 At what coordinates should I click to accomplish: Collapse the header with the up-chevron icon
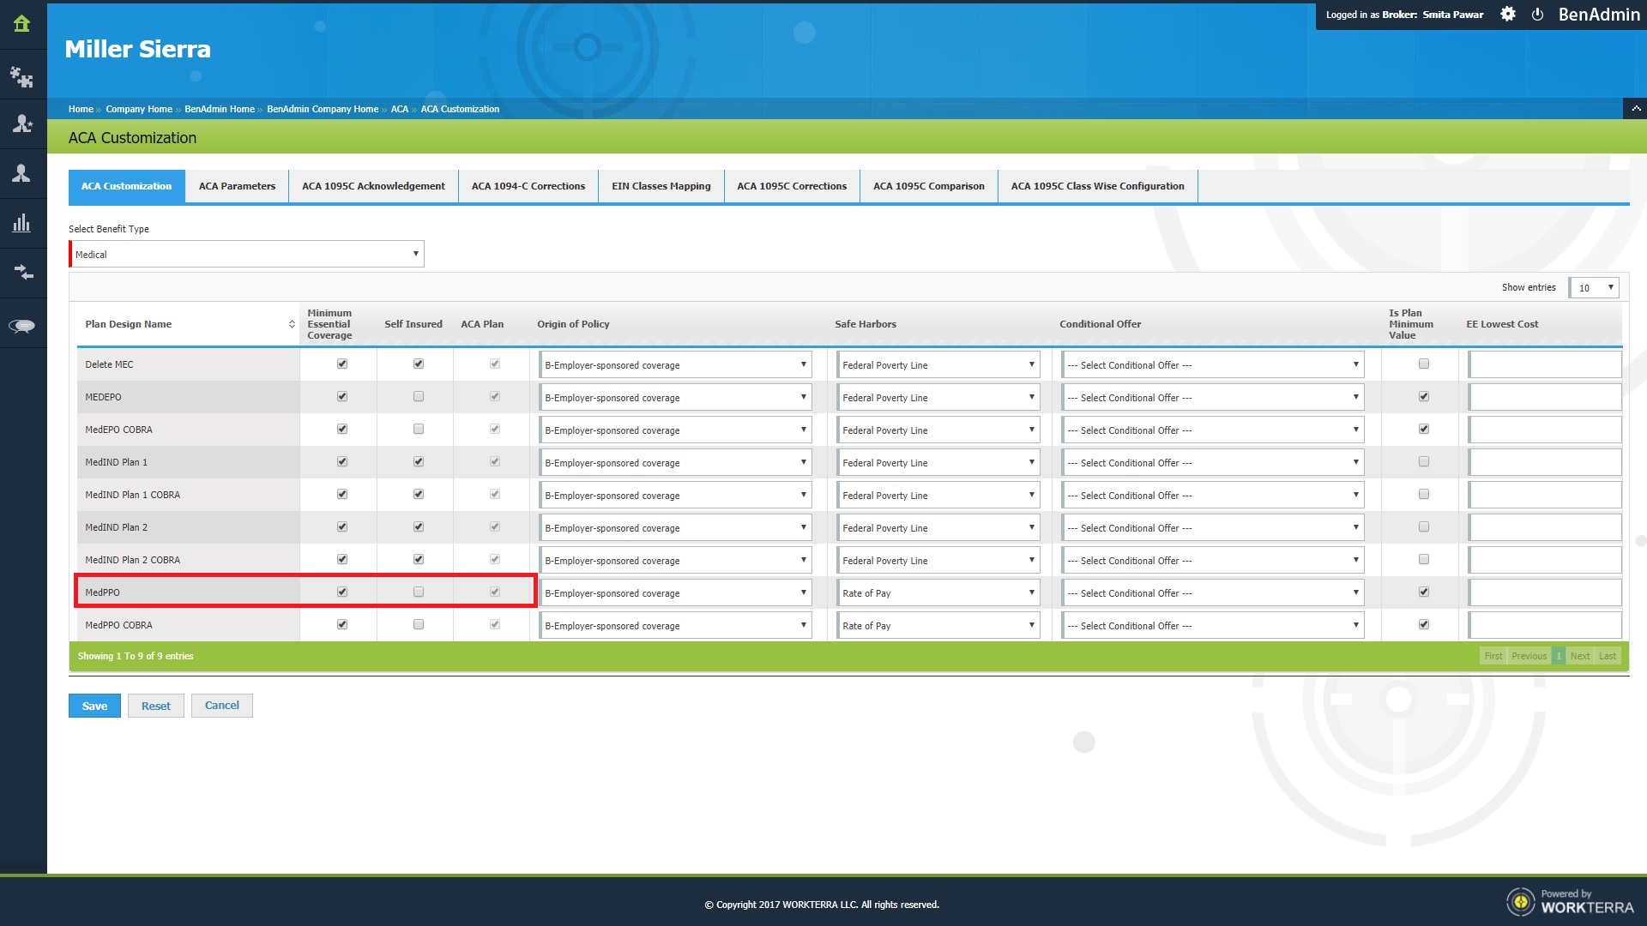click(1636, 109)
